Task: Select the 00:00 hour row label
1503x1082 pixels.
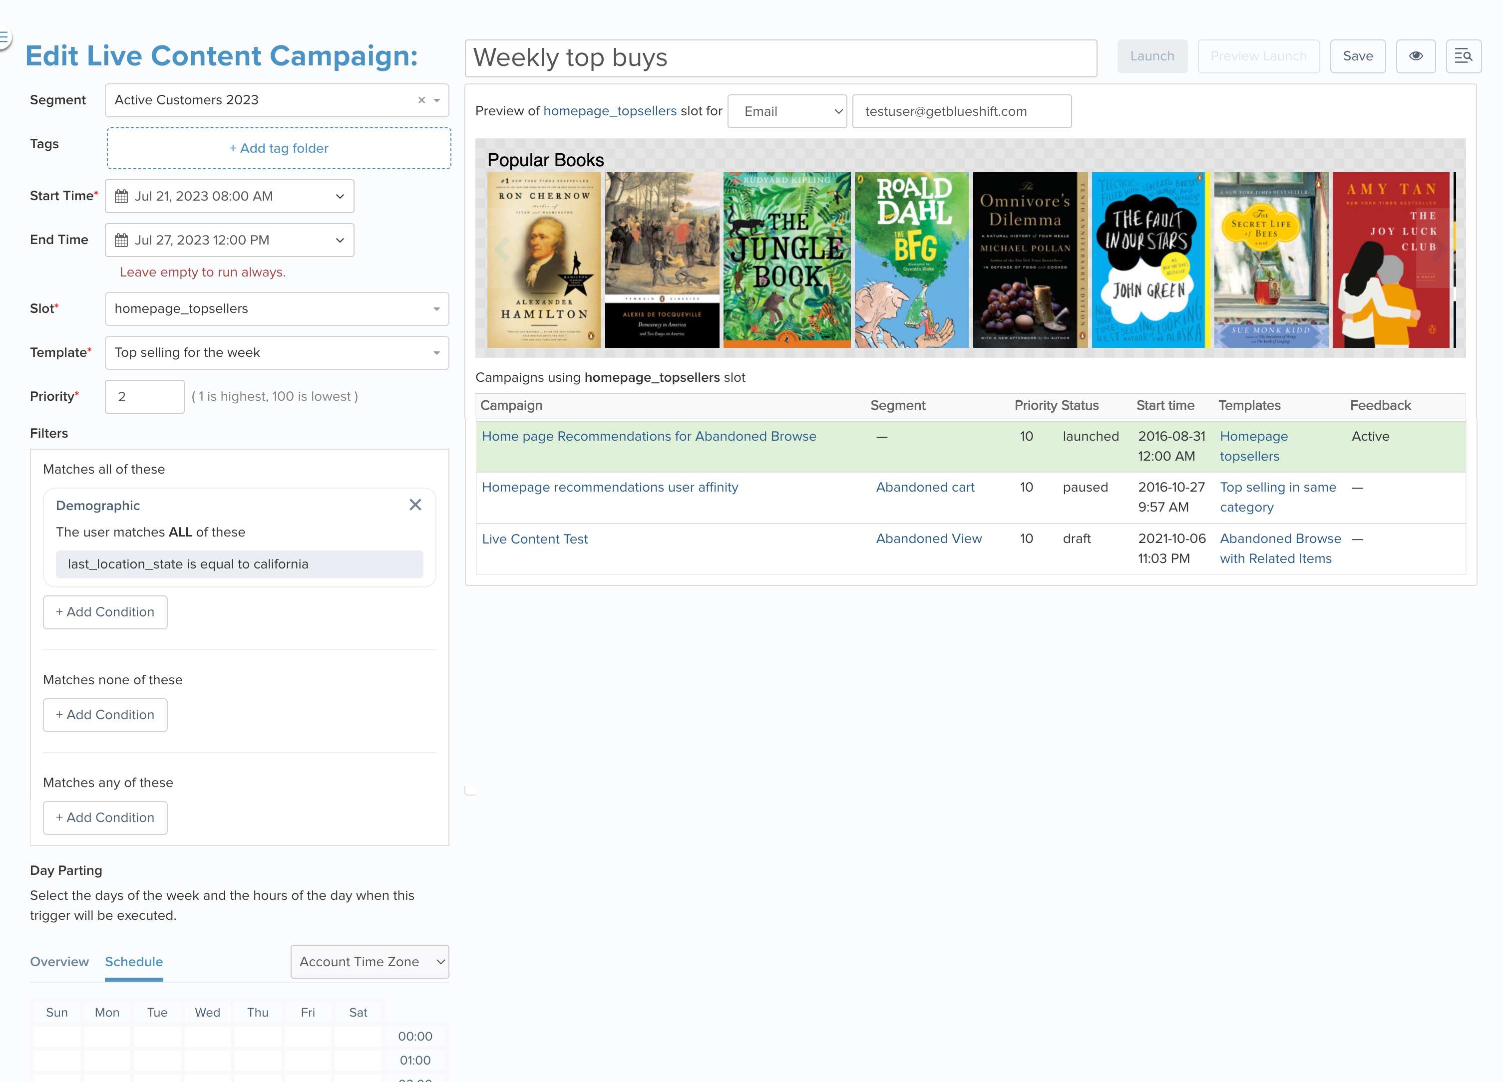Action: click(x=415, y=1036)
